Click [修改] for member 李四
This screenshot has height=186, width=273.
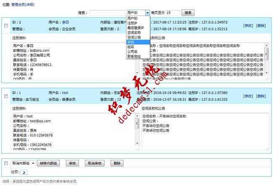point(248,26)
